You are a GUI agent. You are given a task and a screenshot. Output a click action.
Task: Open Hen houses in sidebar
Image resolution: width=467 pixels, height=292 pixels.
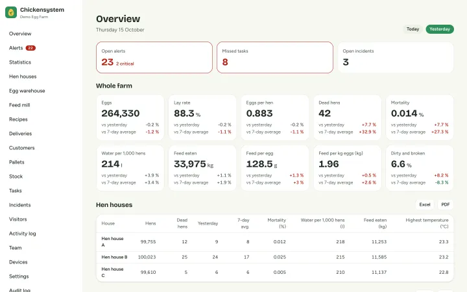coord(23,77)
